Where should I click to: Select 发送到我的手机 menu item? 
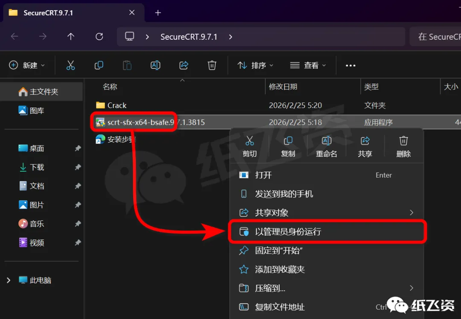click(x=327, y=194)
